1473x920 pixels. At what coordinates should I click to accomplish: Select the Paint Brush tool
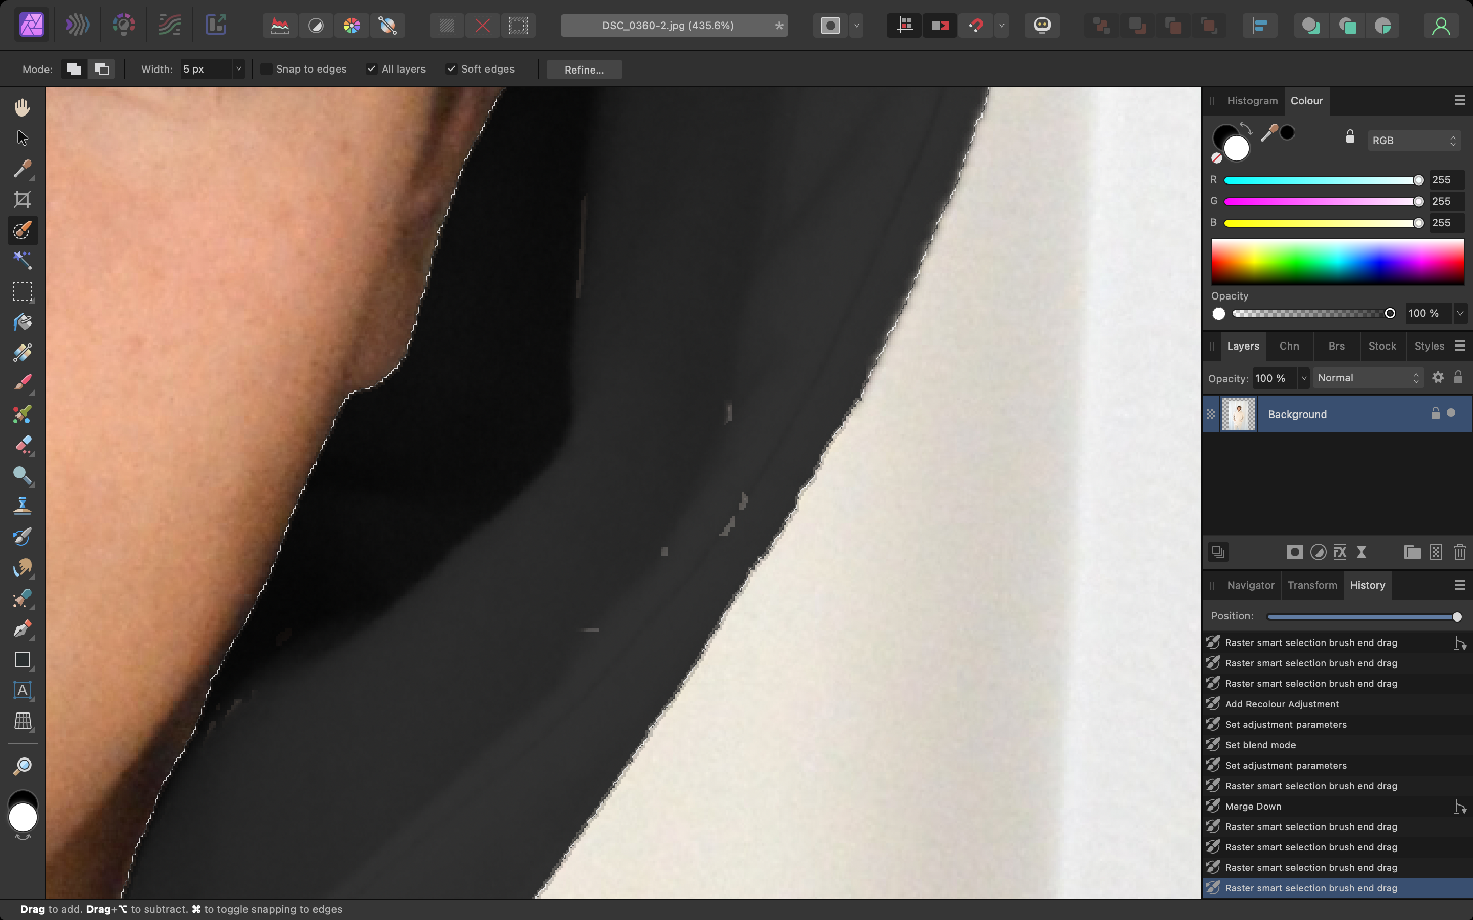click(x=23, y=383)
